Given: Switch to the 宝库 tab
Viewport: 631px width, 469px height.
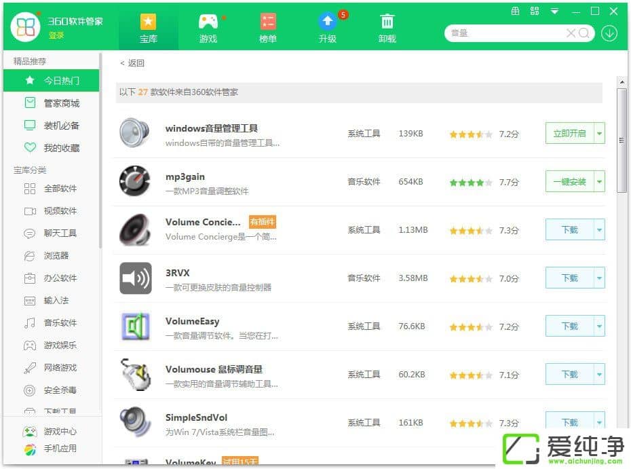Looking at the screenshot, I should 149,27.
